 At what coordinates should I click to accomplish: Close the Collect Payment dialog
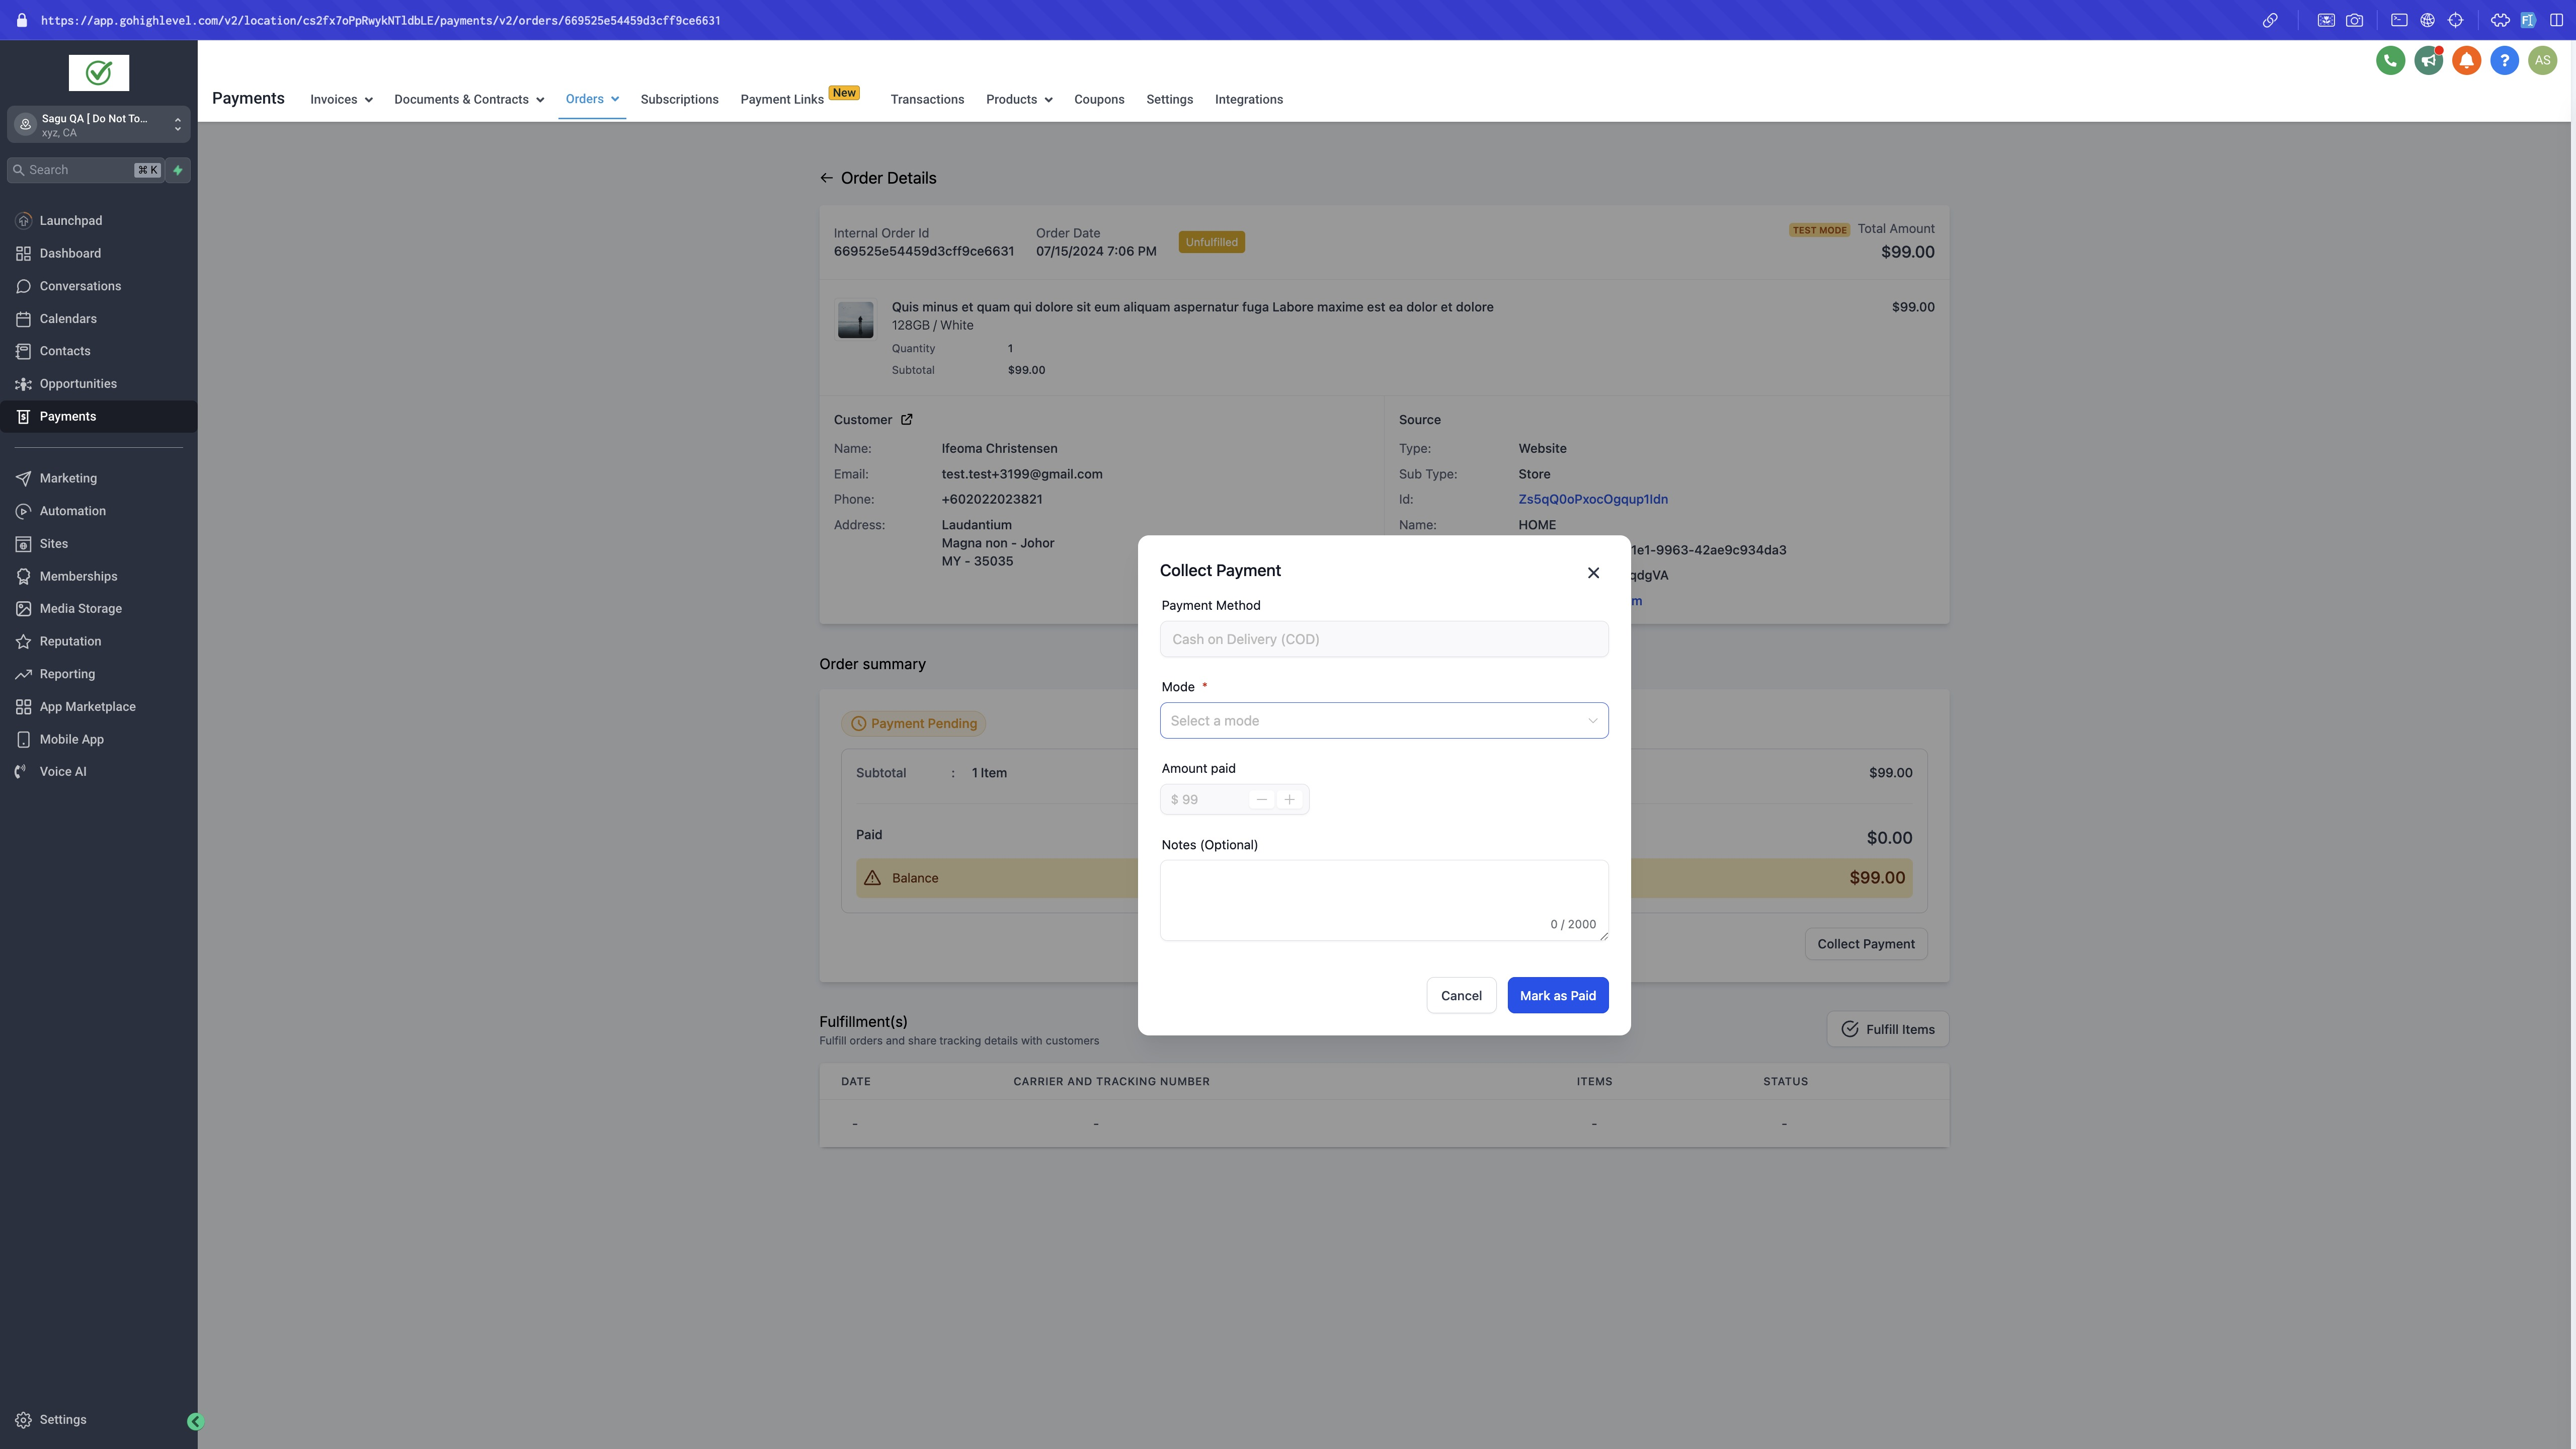[1593, 573]
